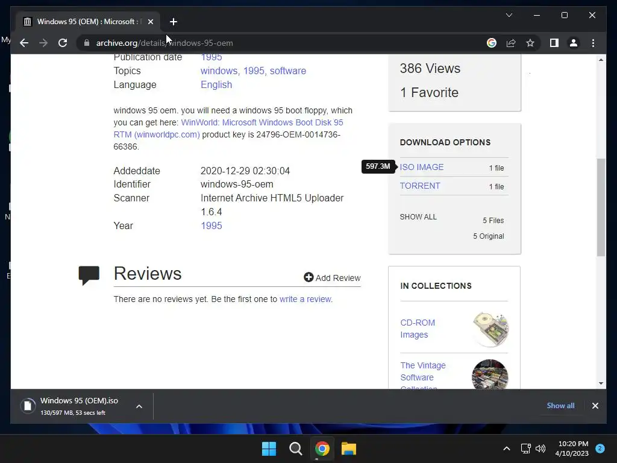The width and height of the screenshot is (617, 463).
Task: Open the network status tray icon
Action: coord(525,449)
